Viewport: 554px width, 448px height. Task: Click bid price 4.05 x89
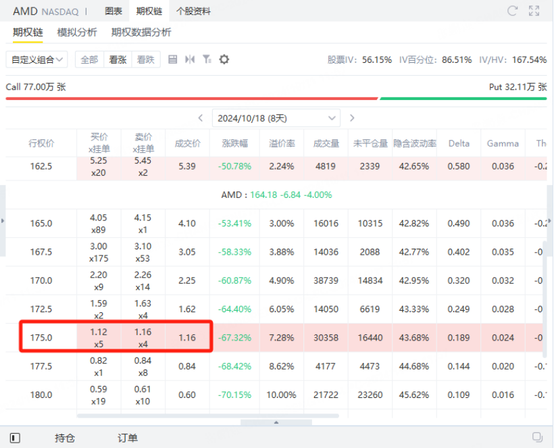pos(99,223)
